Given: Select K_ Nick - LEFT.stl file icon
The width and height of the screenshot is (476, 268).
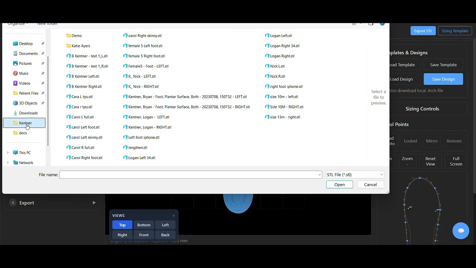Looking at the screenshot, I should click(125, 76).
